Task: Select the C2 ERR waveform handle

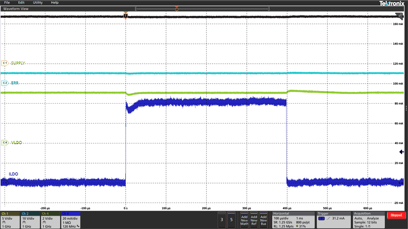Action: coord(5,82)
